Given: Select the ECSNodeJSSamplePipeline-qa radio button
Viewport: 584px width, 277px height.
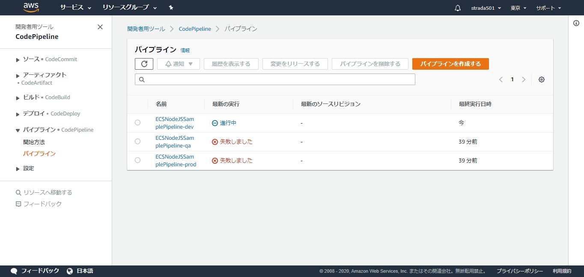Looking at the screenshot, I should 137,141.
